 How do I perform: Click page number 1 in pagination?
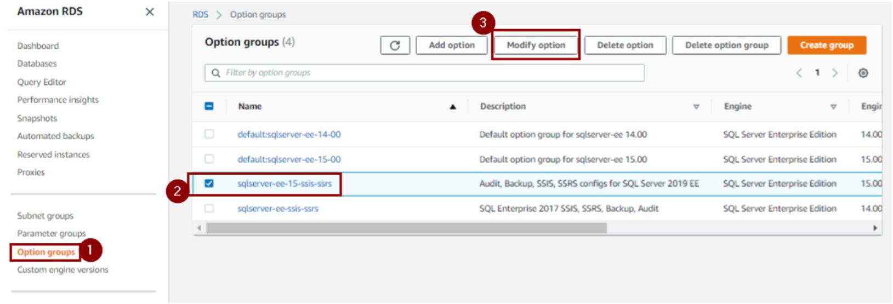pos(817,72)
